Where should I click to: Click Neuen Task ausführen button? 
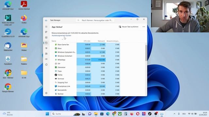click(129, 27)
